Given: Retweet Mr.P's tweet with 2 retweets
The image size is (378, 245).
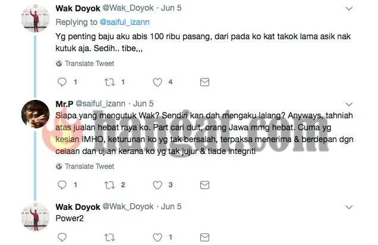Looking at the screenshot, I should click(x=109, y=185).
